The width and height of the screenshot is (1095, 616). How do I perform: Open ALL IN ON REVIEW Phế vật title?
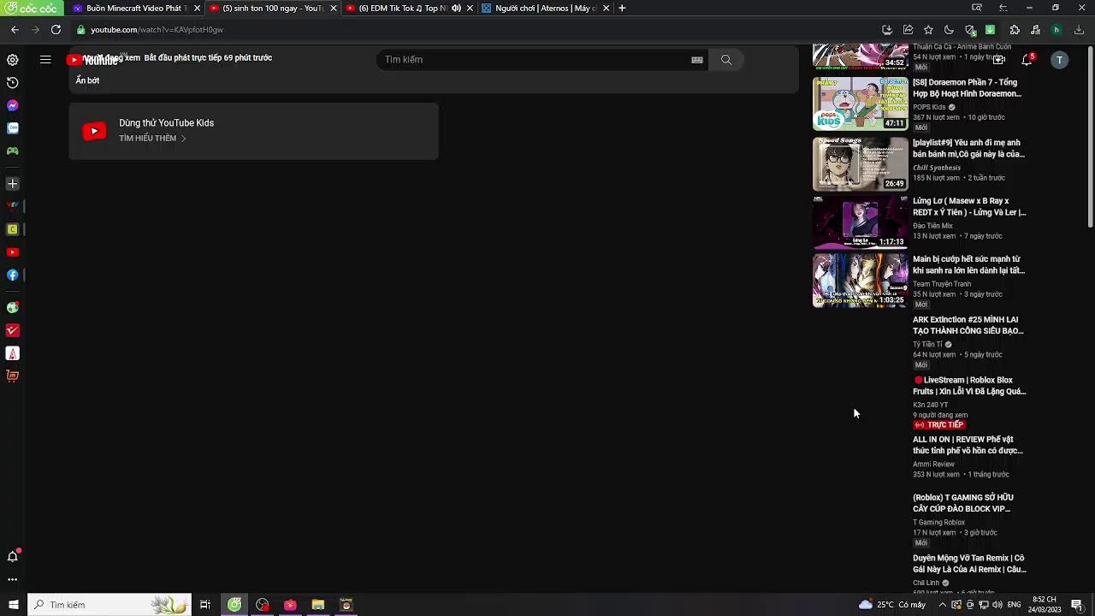point(968,445)
